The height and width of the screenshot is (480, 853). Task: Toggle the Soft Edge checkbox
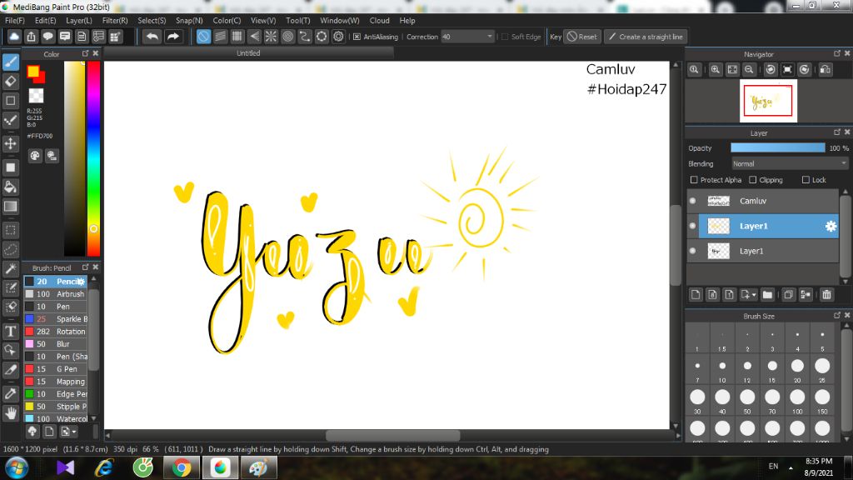(x=505, y=37)
